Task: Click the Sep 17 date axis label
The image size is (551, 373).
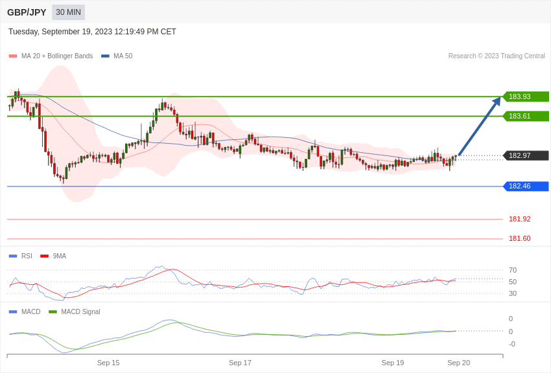Action: click(240, 363)
